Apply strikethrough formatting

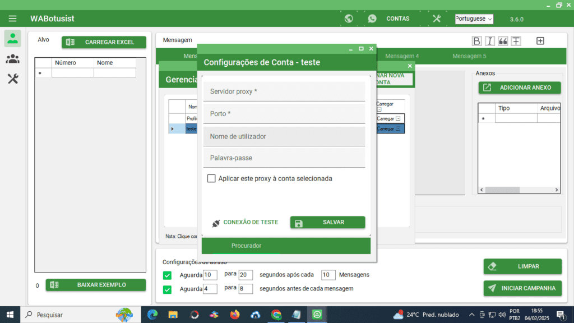516,41
